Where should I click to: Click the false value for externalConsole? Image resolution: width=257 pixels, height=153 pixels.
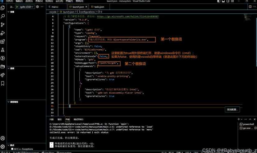click(103, 56)
